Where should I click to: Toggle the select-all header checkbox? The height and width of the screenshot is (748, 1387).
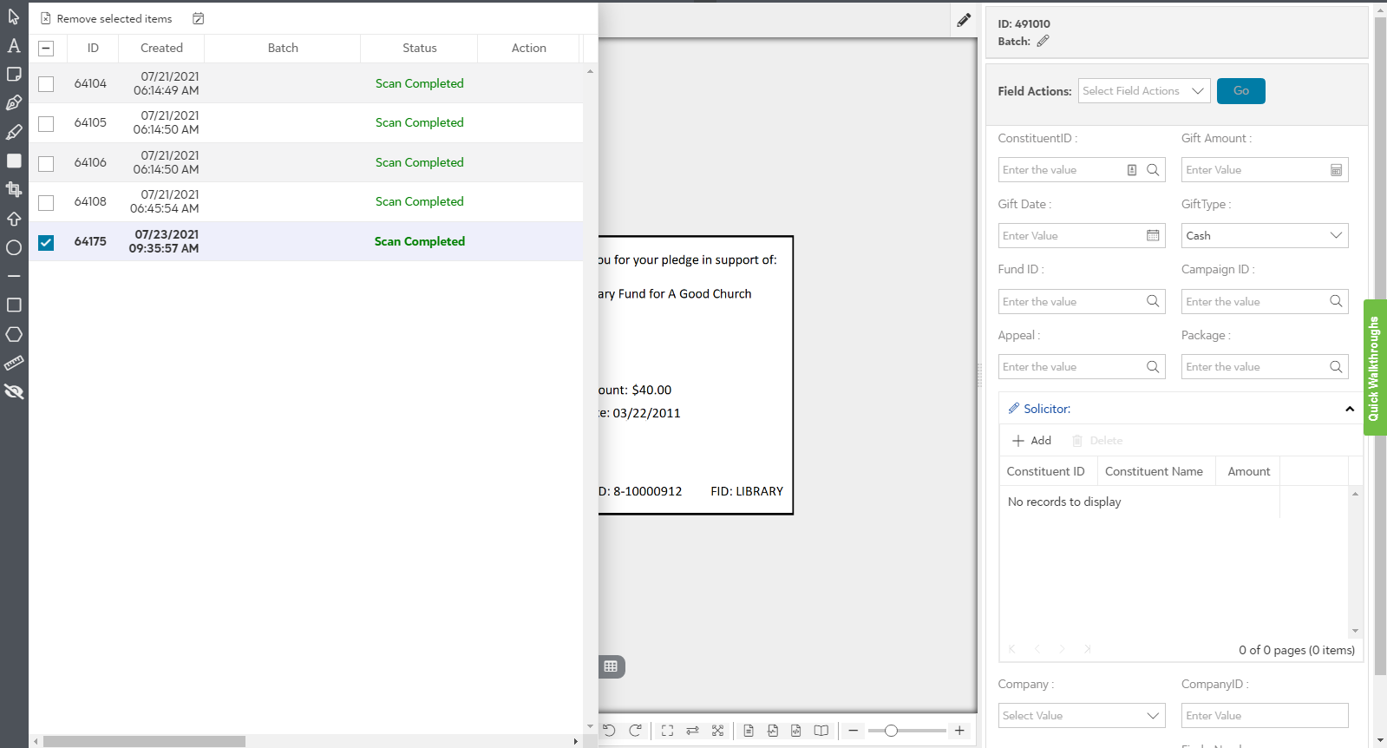coord(47,49)
